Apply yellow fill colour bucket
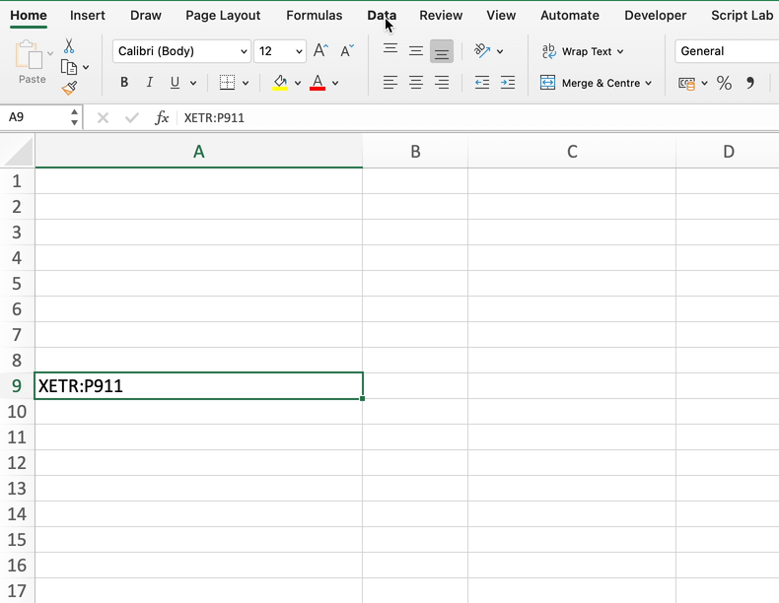This screenshot has width=779, height=603. point(280,83)
